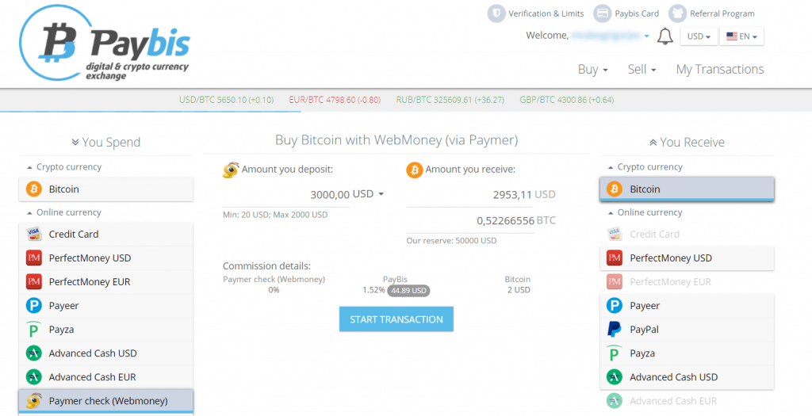The height and width of the screenshot is (416, 812).
Task: Collapse Crypto currency section in You Receive
Action: (645, 167)
